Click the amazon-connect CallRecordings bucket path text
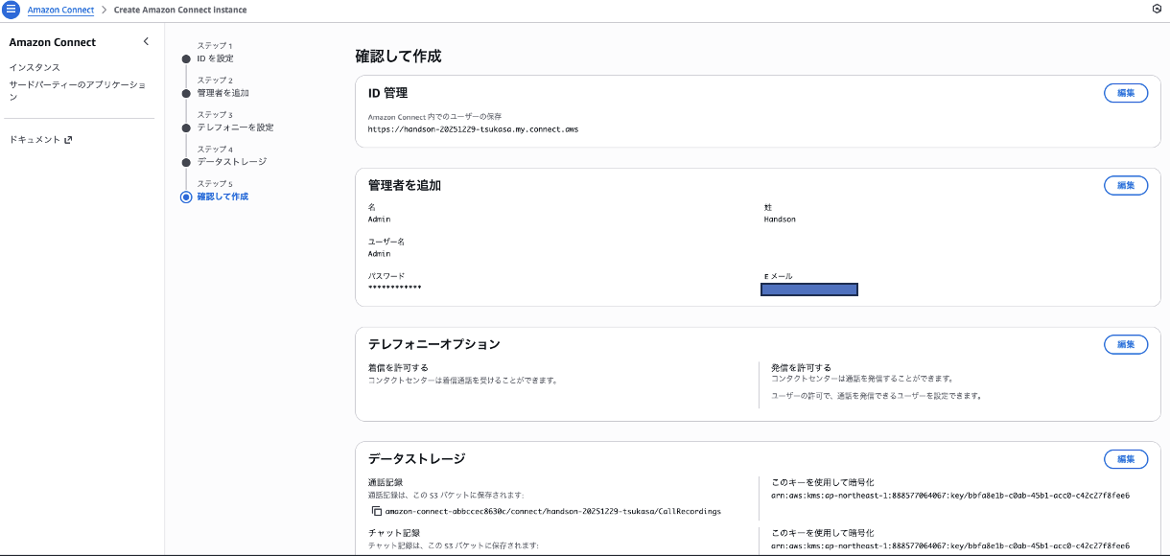The image size is (1170, 556). pos(553,512)
